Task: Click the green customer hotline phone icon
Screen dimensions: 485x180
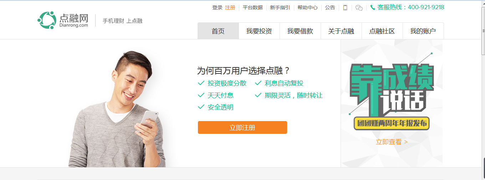Action: [373, 7]
